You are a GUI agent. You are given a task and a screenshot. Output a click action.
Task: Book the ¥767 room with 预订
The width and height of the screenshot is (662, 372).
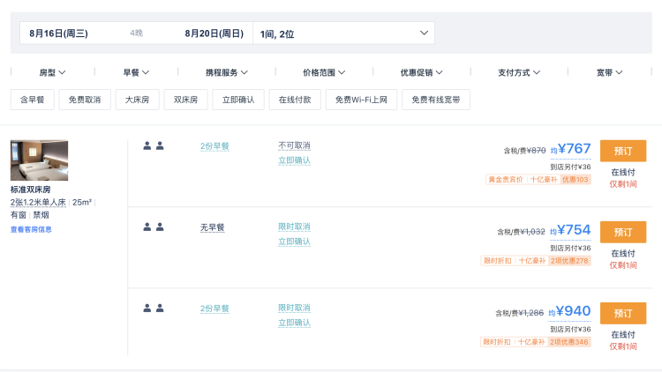pyautogui.click(x=622, y=151)
